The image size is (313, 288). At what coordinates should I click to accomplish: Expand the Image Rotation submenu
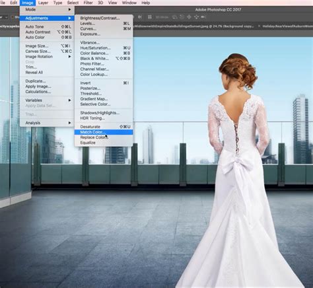point(47,57)
